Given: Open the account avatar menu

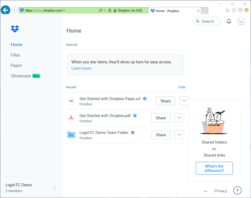Looking at the screenshot, I should pos(241,21).
